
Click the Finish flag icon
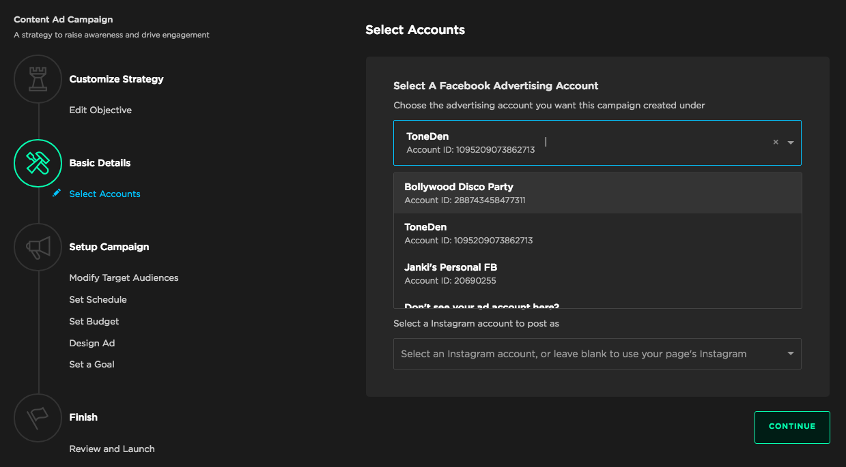click(x=38, y=417)
